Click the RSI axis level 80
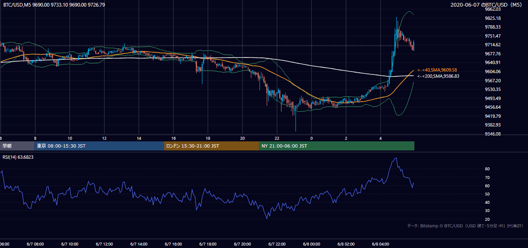Screen dimensions: 528x248 (487, 169)
